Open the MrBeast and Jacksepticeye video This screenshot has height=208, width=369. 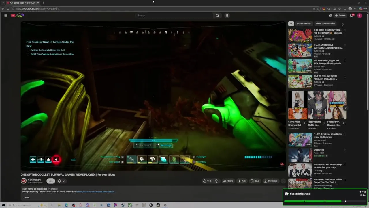300,170
